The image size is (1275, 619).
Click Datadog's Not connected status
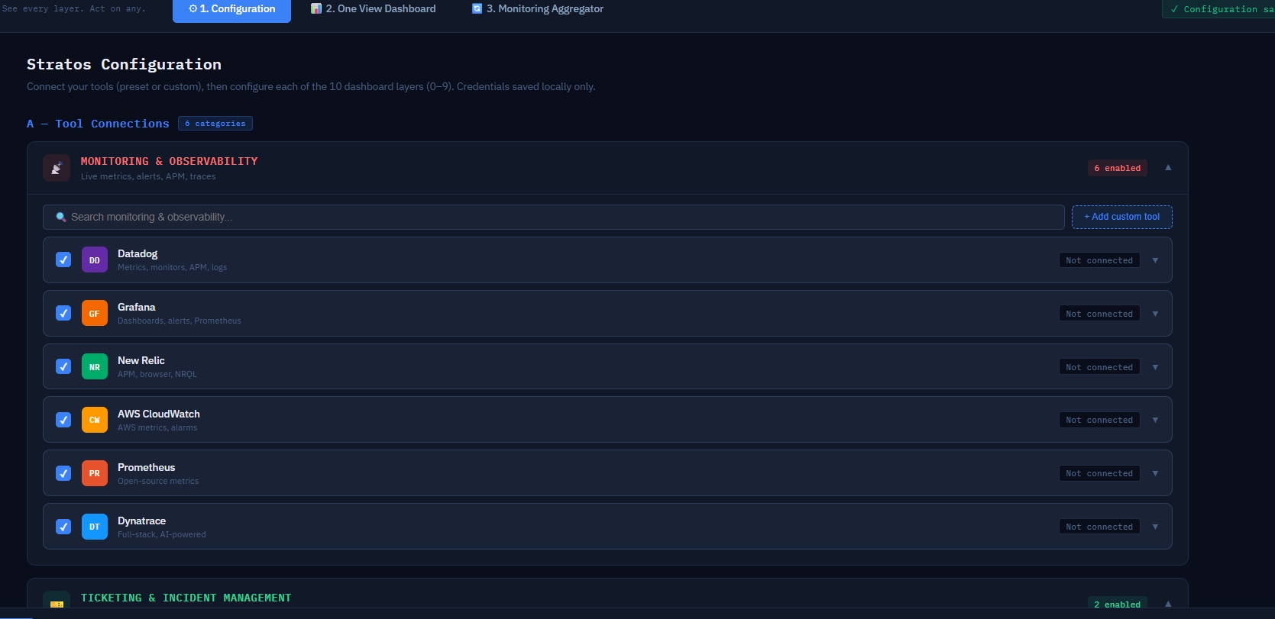[x=1099, y=260]
